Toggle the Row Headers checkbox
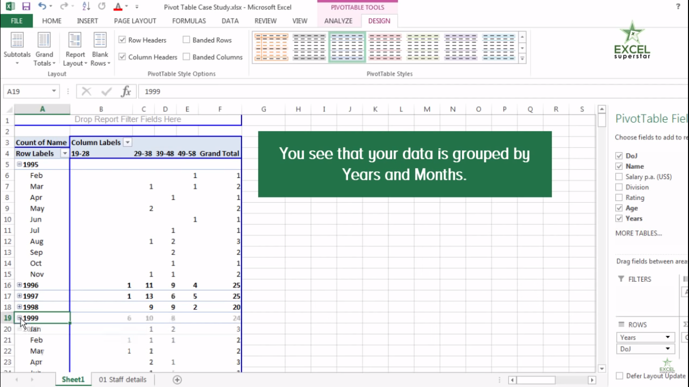The width and height of the screenshot is (689, 387). coord(122,40)
